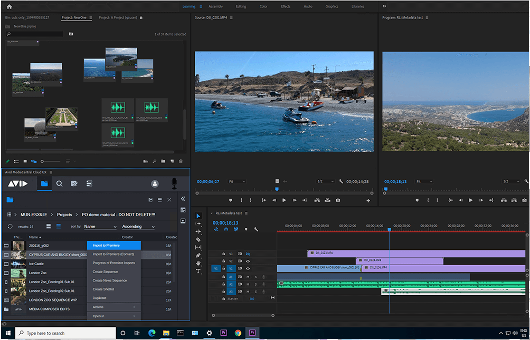Show the V3 track output eye toggle

[x=248, y=254]
